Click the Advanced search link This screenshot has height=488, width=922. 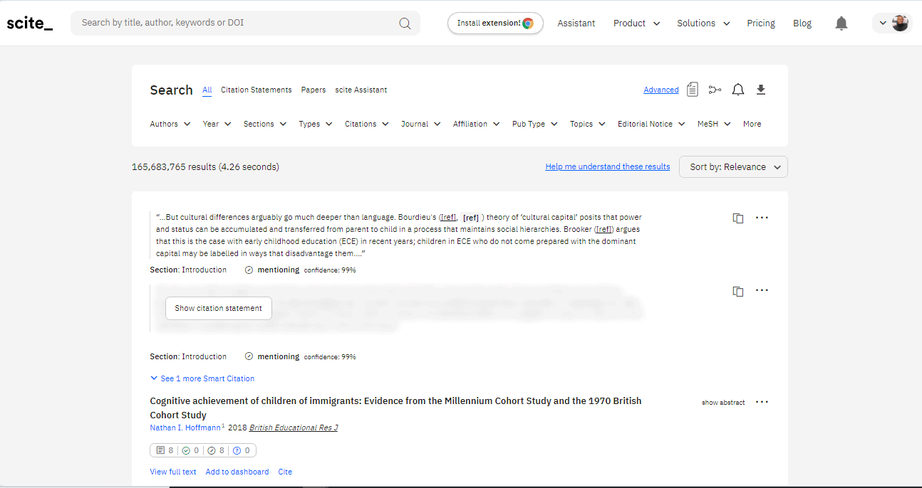point(661,89)
